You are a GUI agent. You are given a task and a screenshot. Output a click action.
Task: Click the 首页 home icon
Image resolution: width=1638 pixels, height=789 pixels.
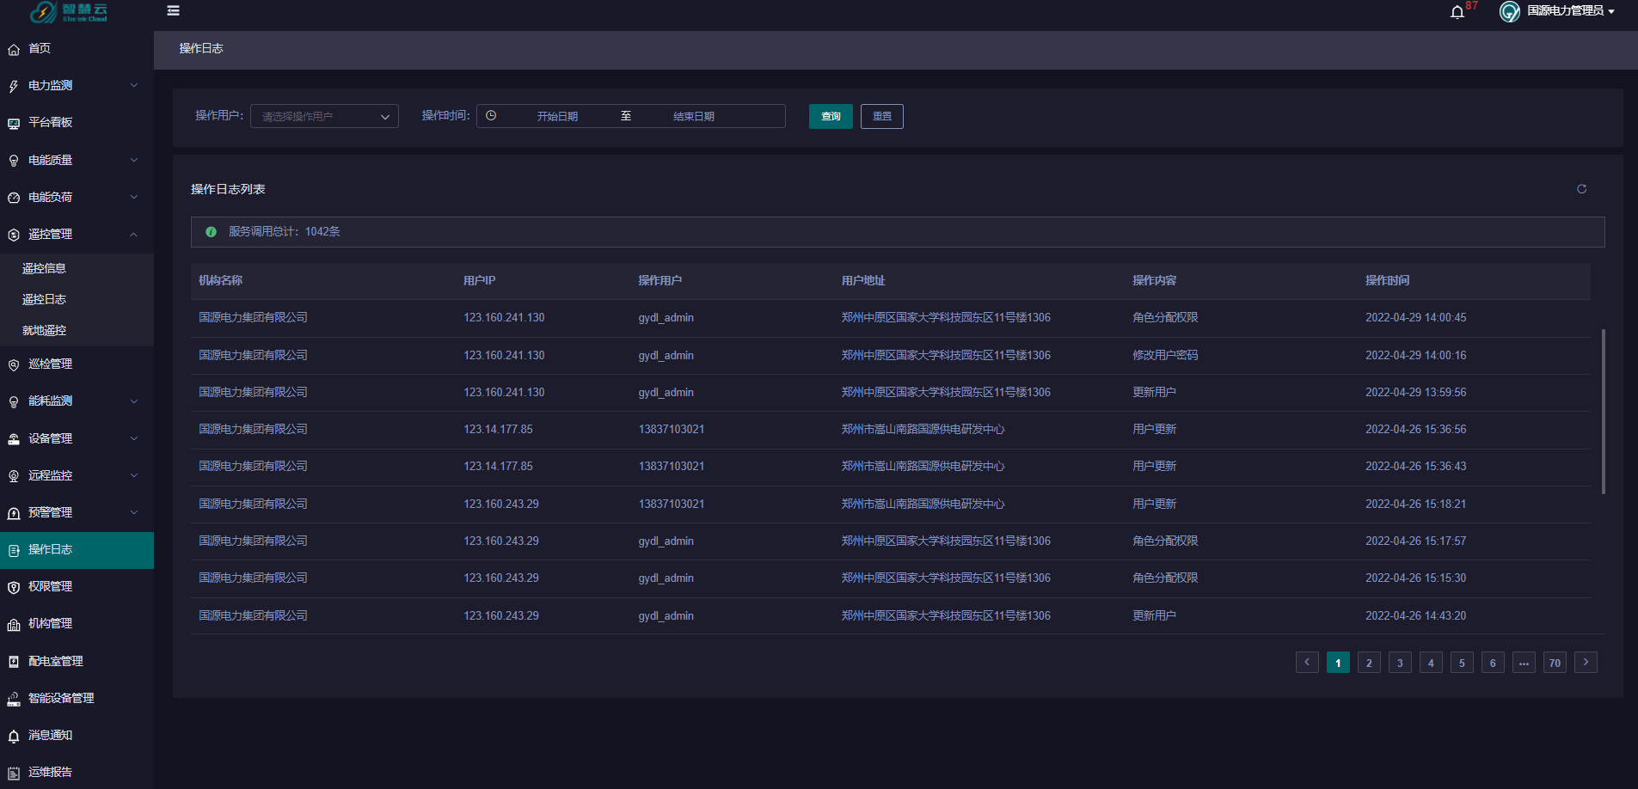14,50
